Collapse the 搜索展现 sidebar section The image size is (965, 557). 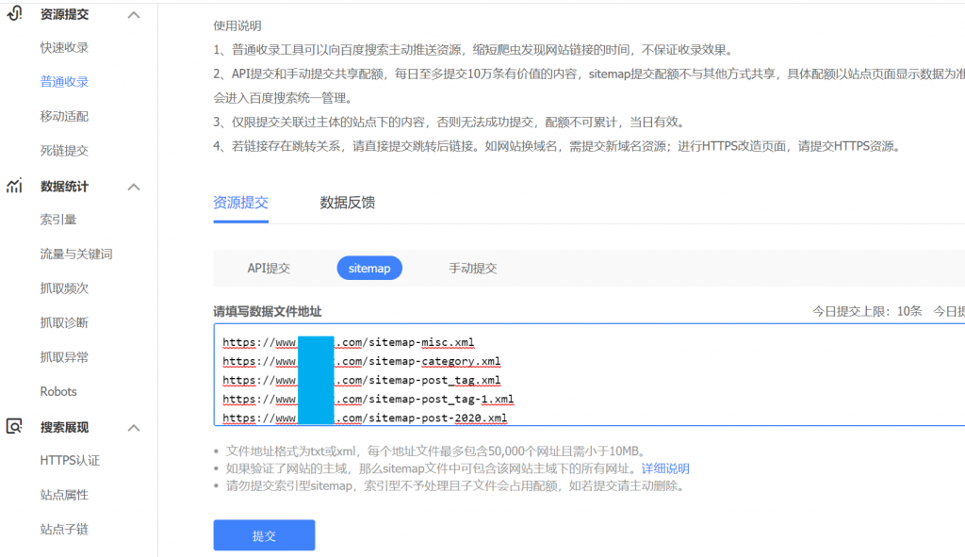pyautogui.click(x=134, y=428)
